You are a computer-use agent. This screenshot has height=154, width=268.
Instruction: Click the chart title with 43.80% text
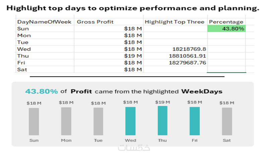124,91
